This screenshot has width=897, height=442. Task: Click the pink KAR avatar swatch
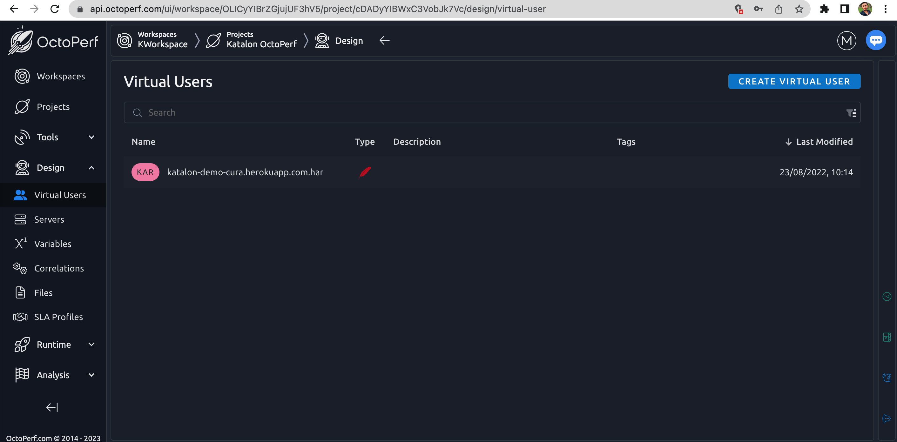(x=145, y=171)
